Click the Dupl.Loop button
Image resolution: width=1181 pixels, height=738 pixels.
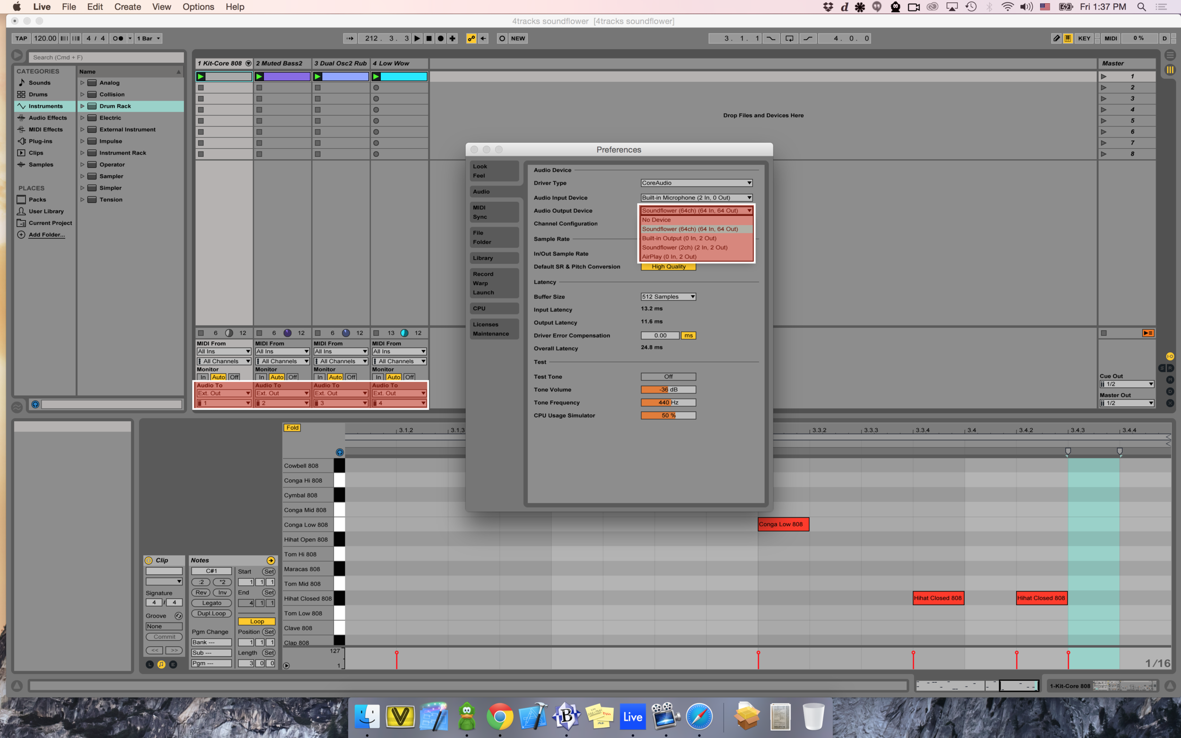(x=211, y=613)
